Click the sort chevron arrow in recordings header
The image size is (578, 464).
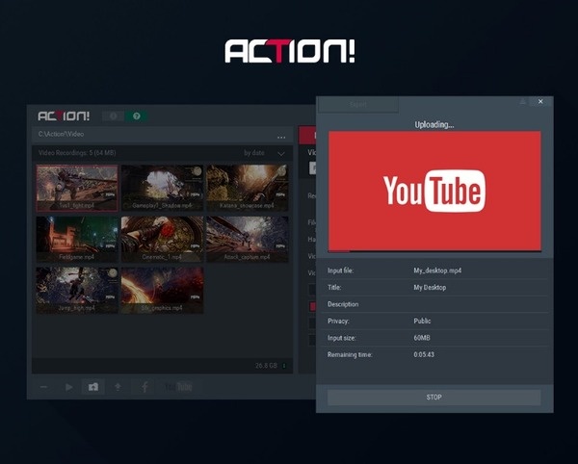281,154
